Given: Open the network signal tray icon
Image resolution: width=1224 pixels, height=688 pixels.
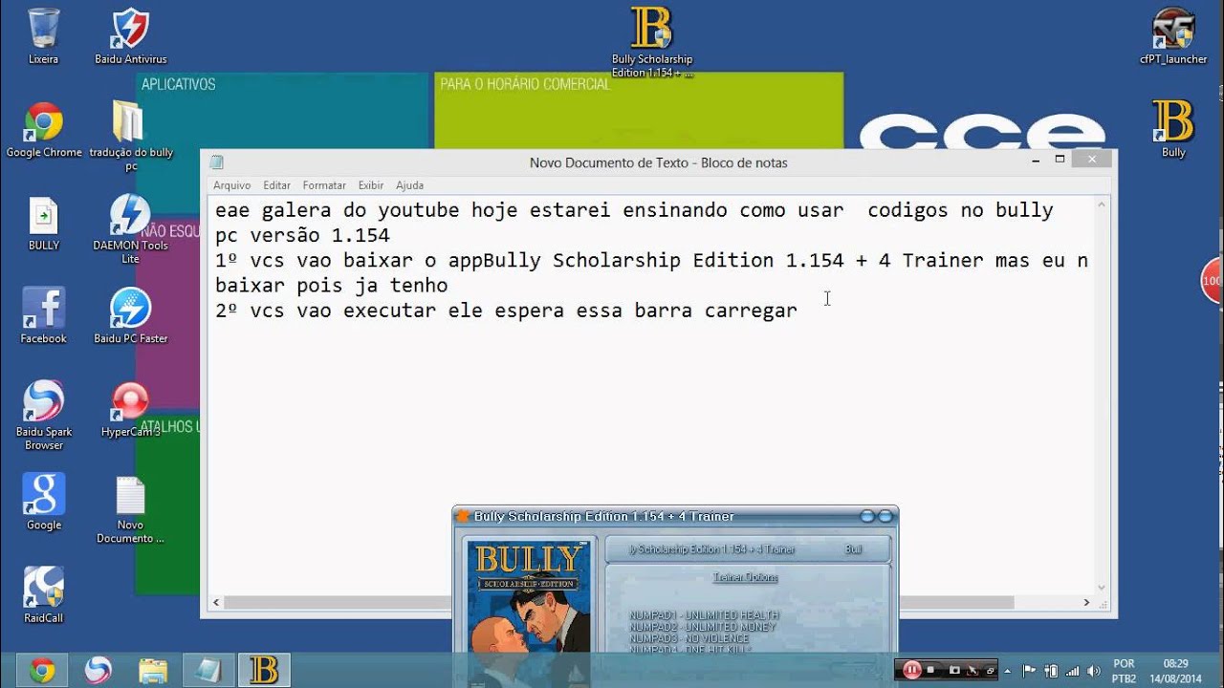Looking at the screenshot, I should point(1072,670).
